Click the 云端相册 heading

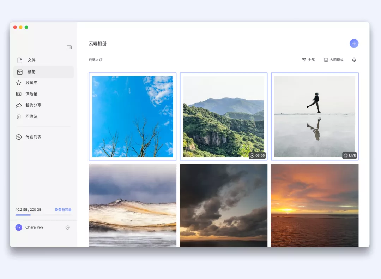point(98,43)
